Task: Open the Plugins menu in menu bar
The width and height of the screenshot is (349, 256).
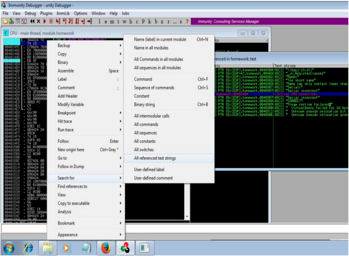Action: (x=46, y=13)
